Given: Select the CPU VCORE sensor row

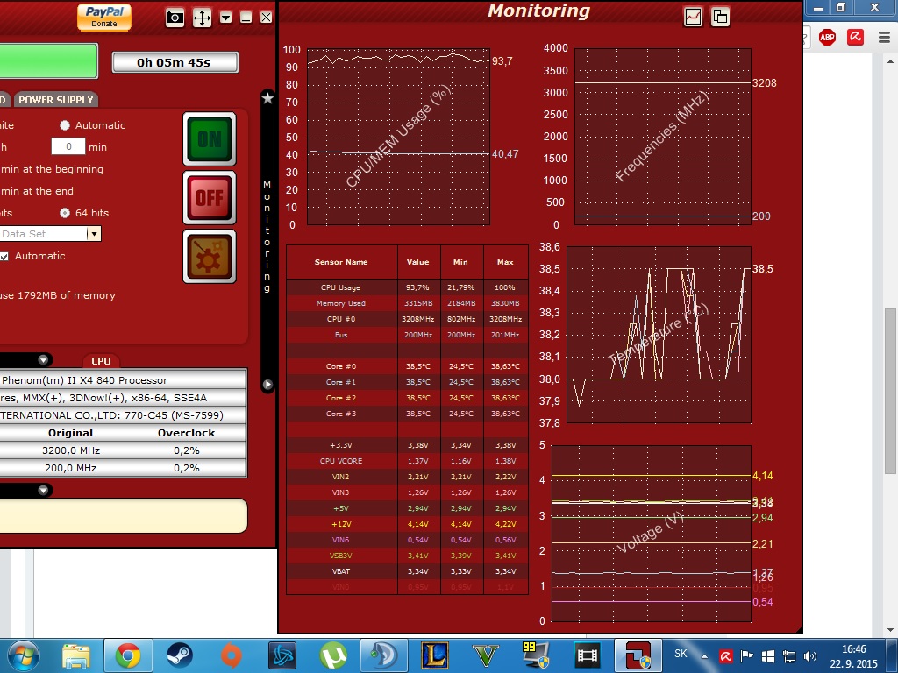Looking at the screenshot, I should coord(407,461).
